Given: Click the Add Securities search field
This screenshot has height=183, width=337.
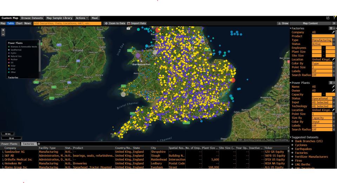Looking at the screenshot, I should [x=67, y=23].
